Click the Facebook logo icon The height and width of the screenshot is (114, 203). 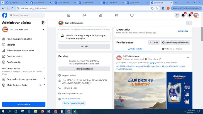(x=5, y=15)
